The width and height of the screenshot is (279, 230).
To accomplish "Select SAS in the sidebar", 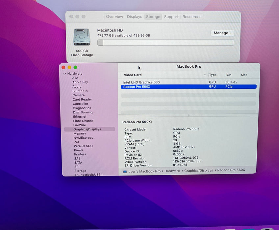I will pyautogui.click(x=77, y=158).
